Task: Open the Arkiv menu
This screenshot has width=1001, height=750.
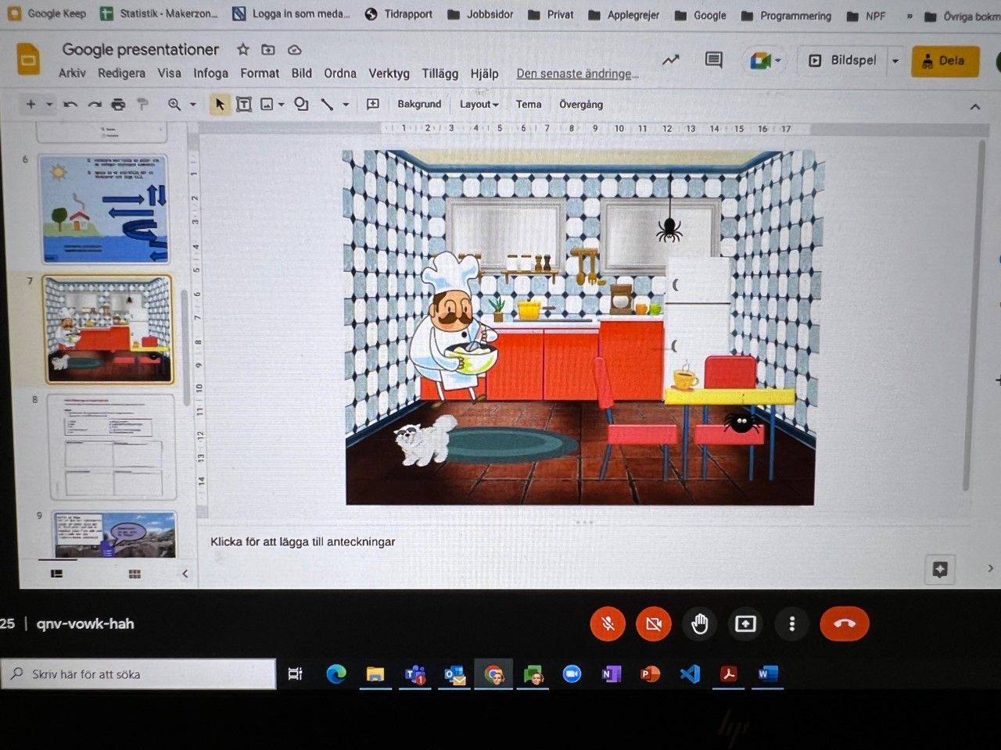Action: click(72, 73)
